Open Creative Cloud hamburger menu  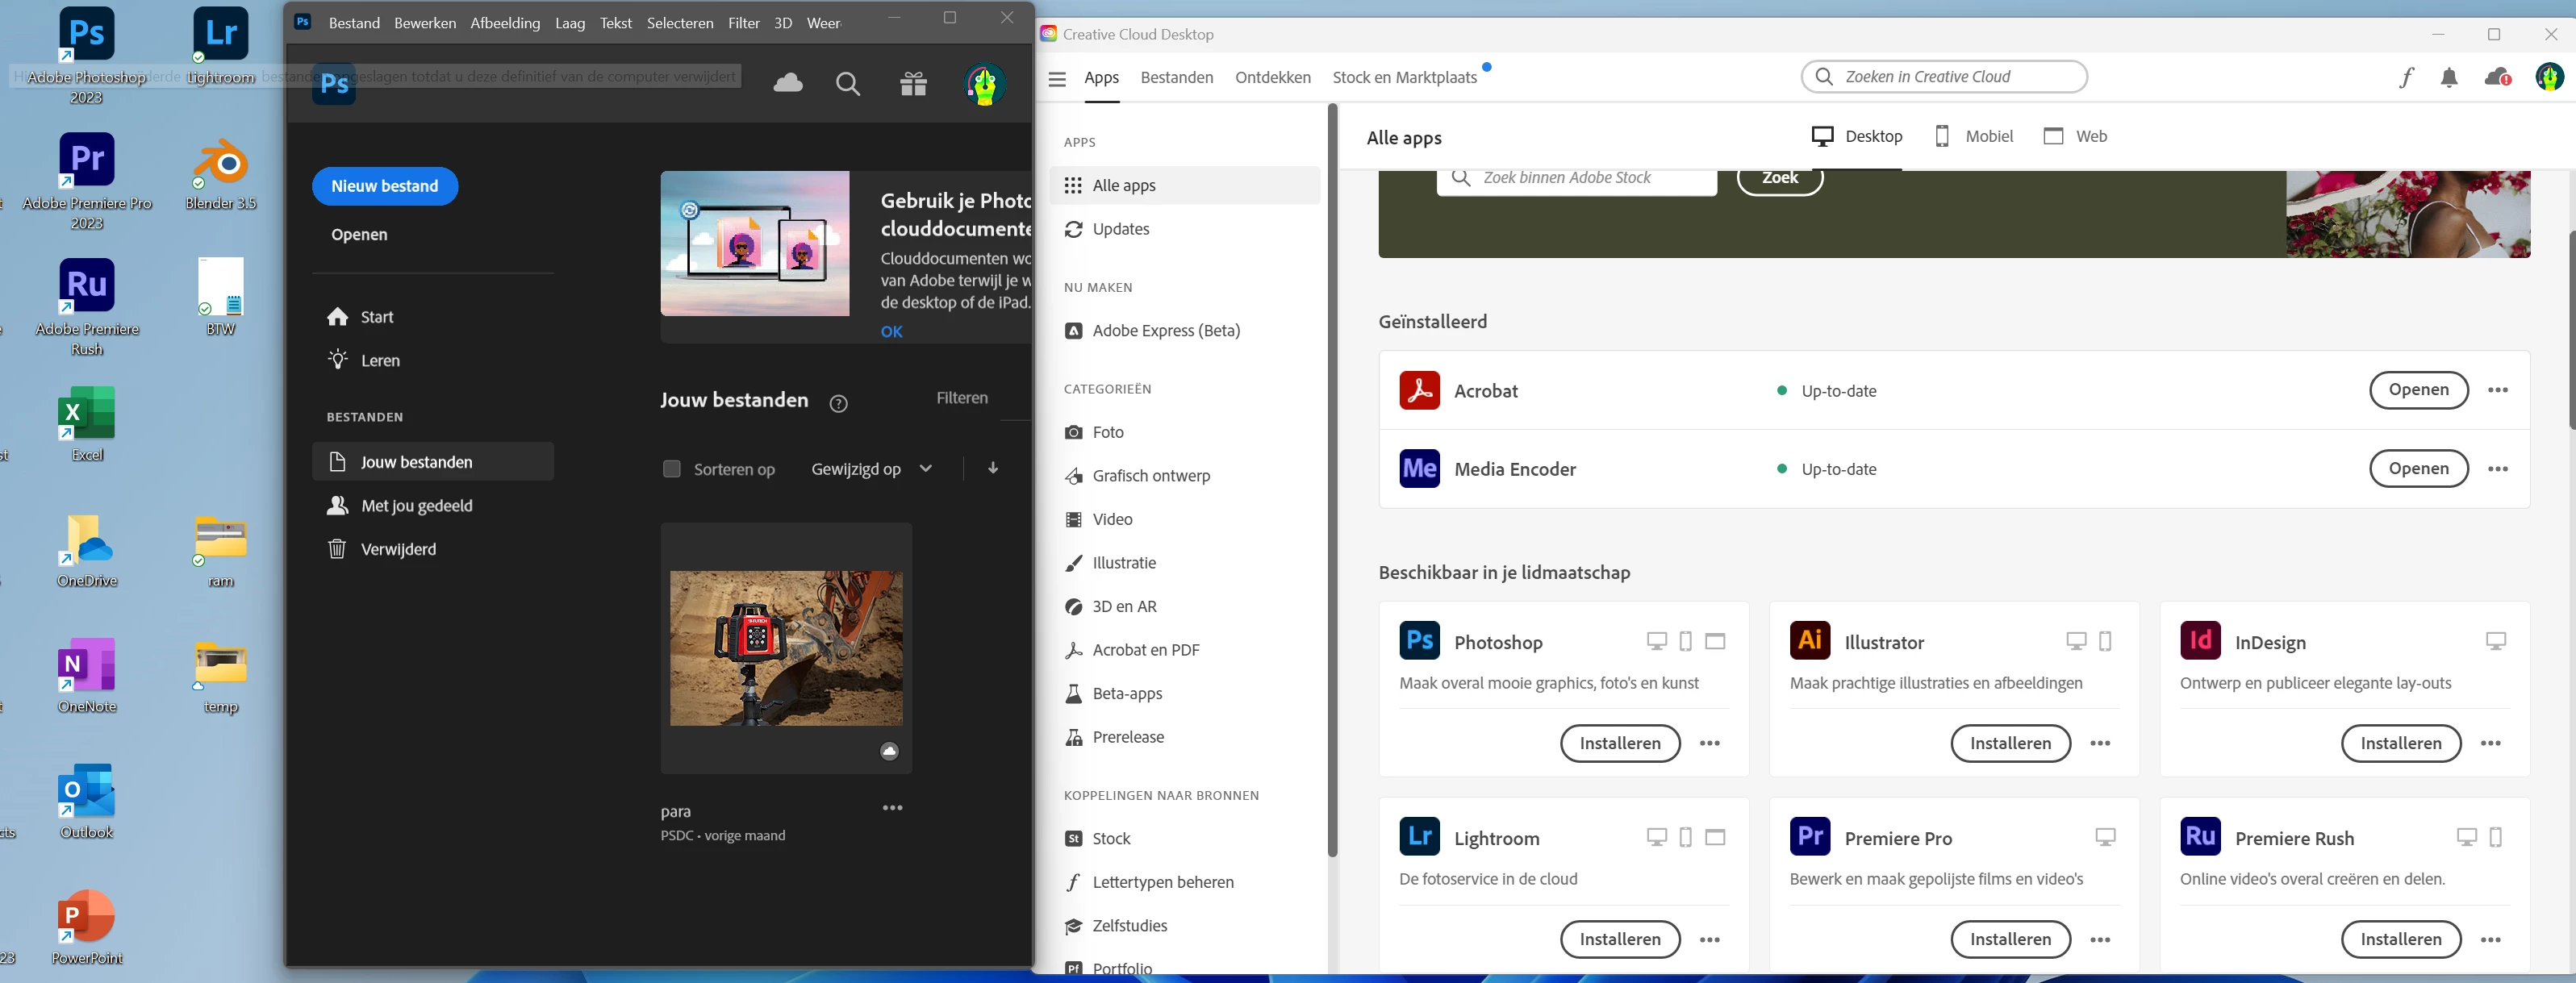(1057, 79)
